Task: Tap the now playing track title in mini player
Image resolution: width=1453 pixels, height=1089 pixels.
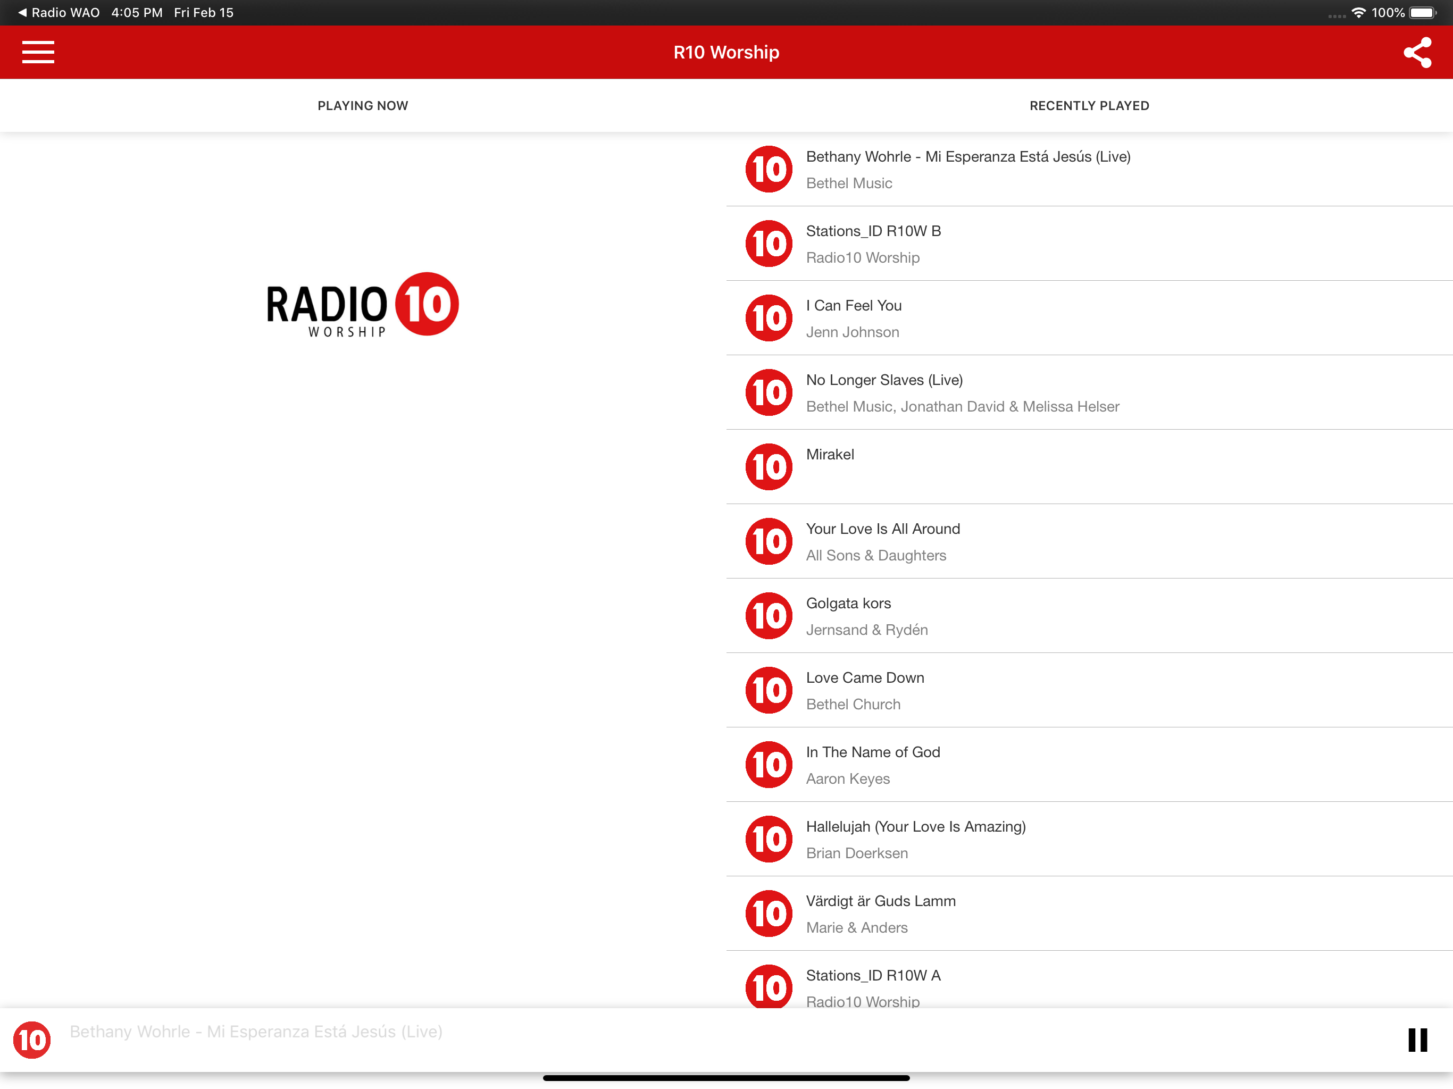Action: pyautogui.click(x=256, y=1032)
